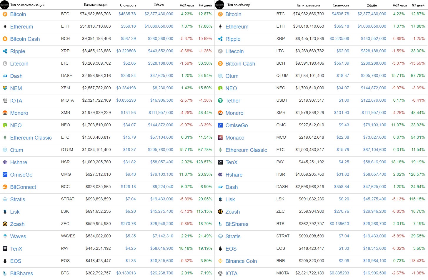Open the Tether coin link
The height and width of the screenshot is (280, 428).
point(233,101)
